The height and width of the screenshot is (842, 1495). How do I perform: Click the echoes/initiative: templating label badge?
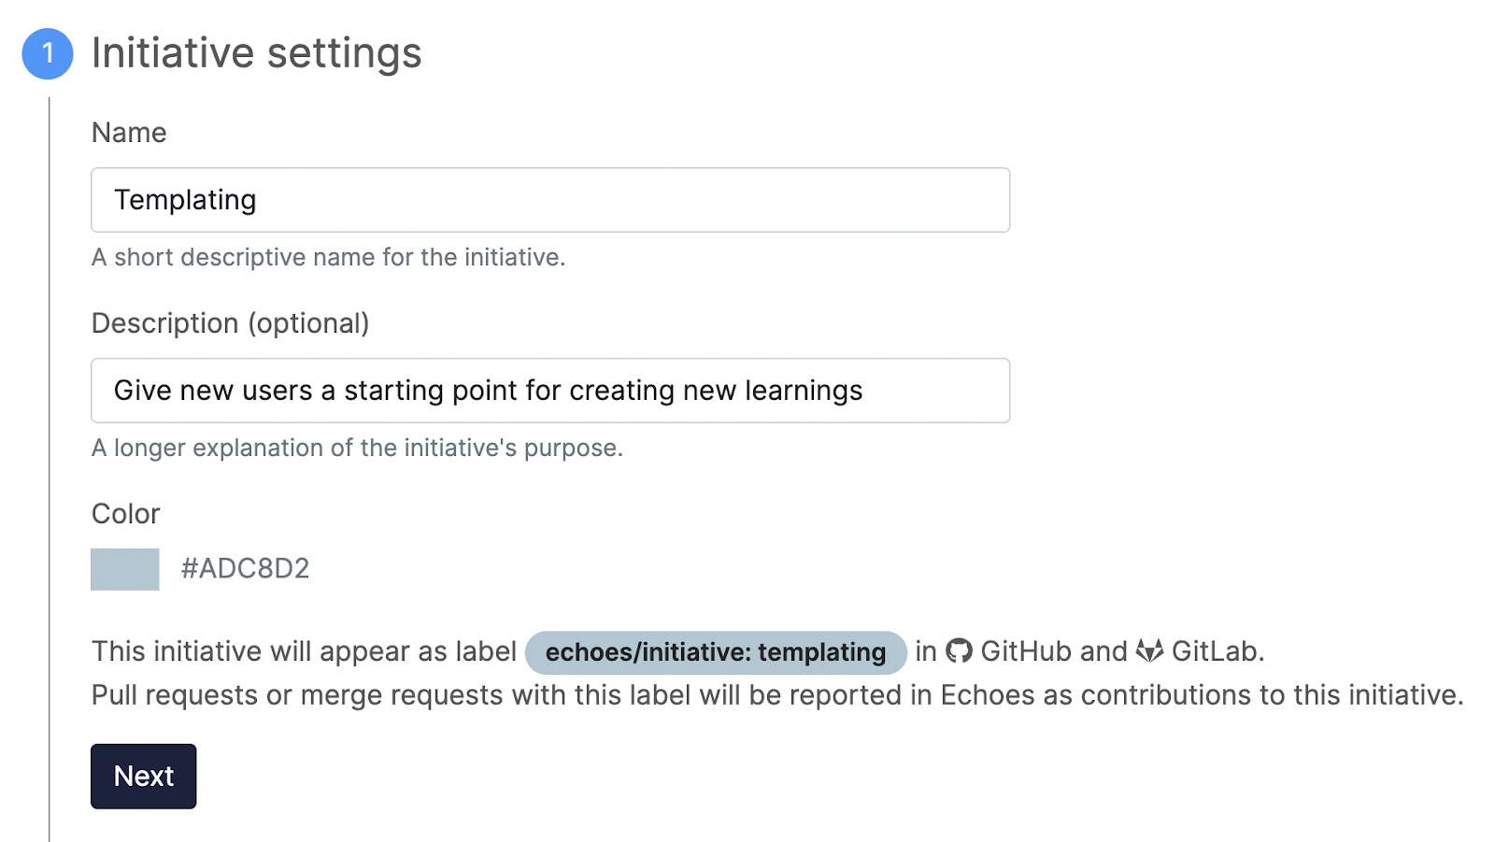tap(716, 652)
